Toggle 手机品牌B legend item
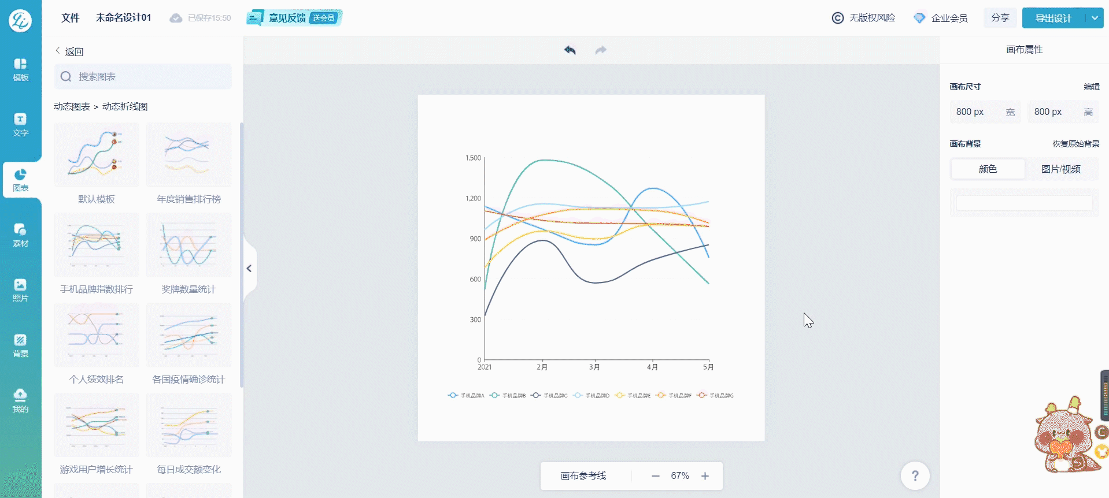Screen dimensions: 1109x498 click(x=508, y=396)
